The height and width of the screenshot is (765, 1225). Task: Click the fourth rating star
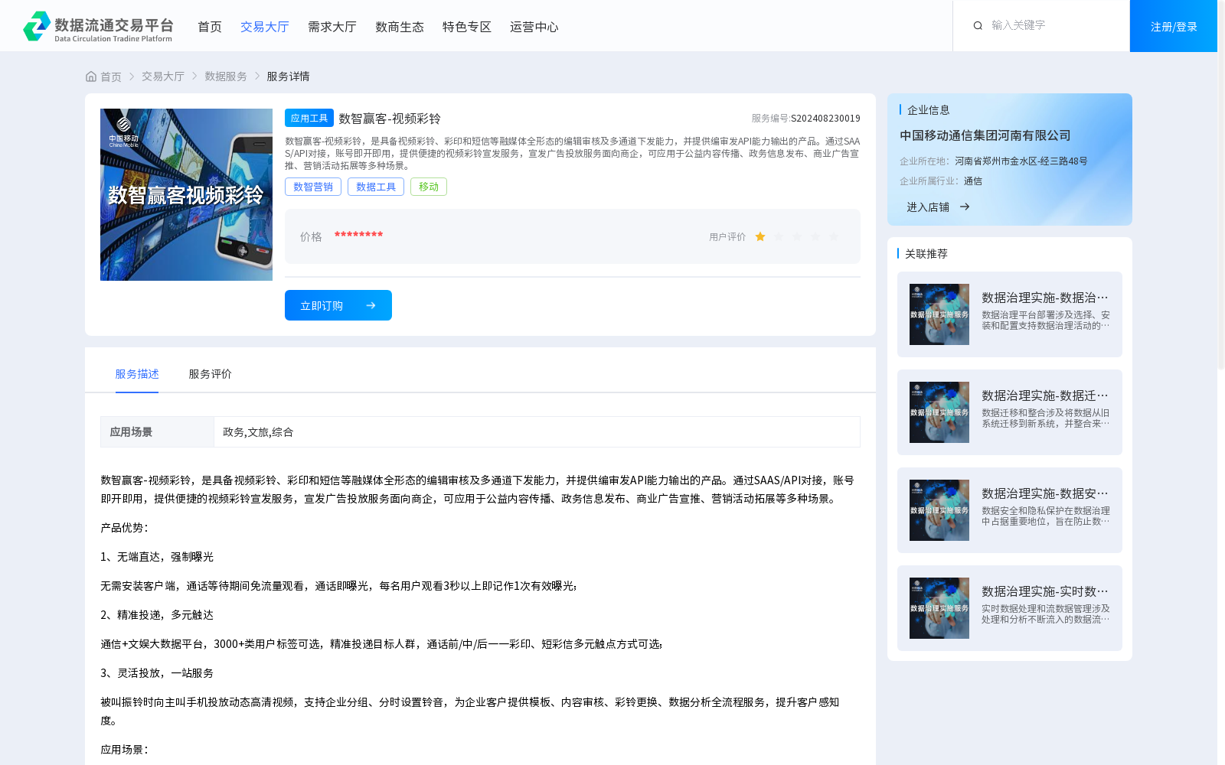[x=815, y=237]
